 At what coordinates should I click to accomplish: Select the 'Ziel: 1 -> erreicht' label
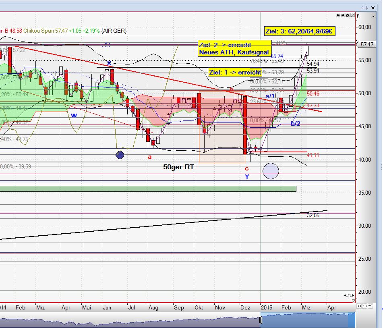(x=234, y=73)
